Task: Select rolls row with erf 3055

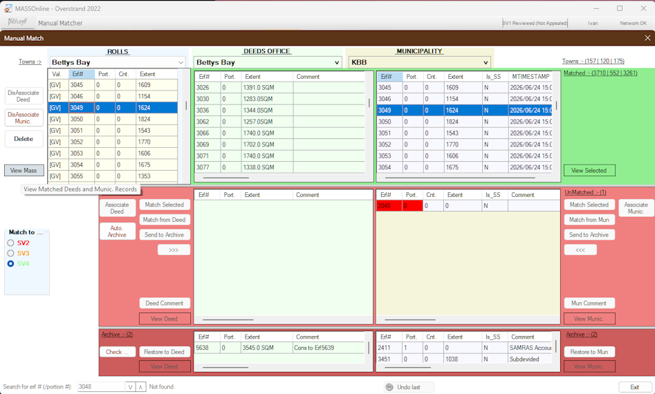Action: tap(113, 176)
